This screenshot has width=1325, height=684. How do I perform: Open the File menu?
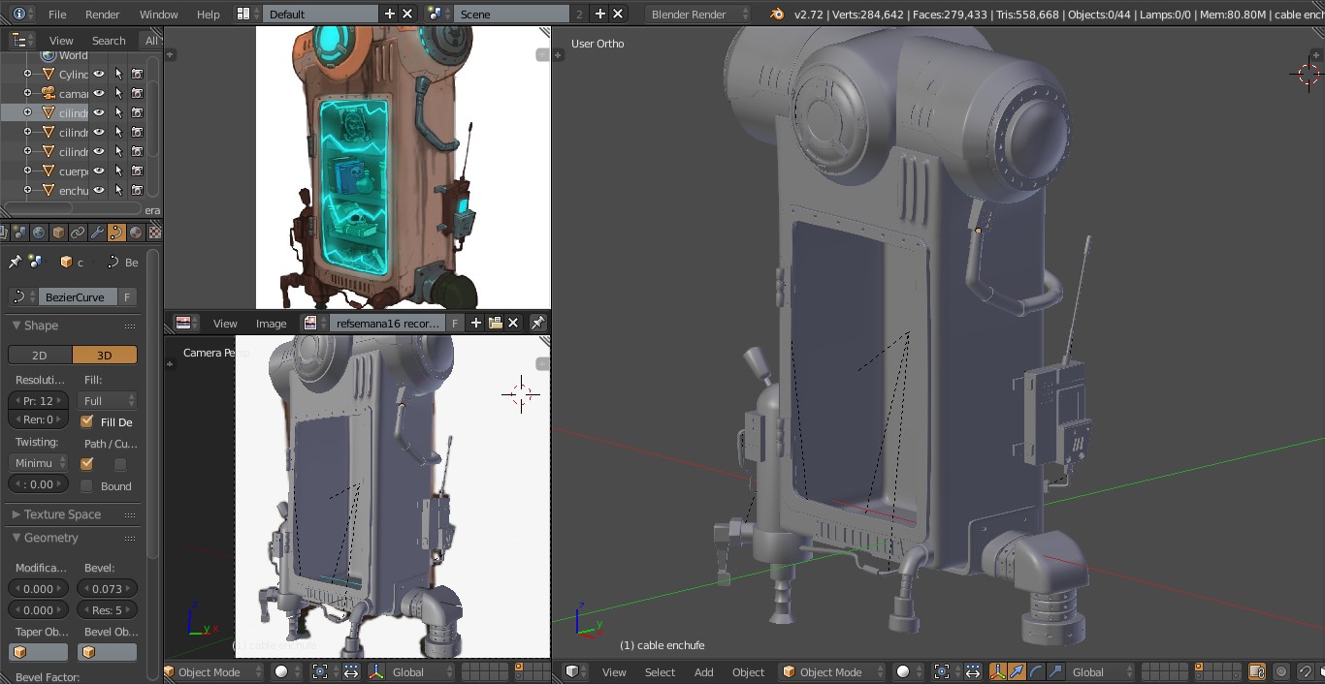pyautogui.click(x=57, y=14)
